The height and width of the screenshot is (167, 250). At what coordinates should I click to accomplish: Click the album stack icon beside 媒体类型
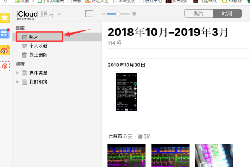coord(25,73)
